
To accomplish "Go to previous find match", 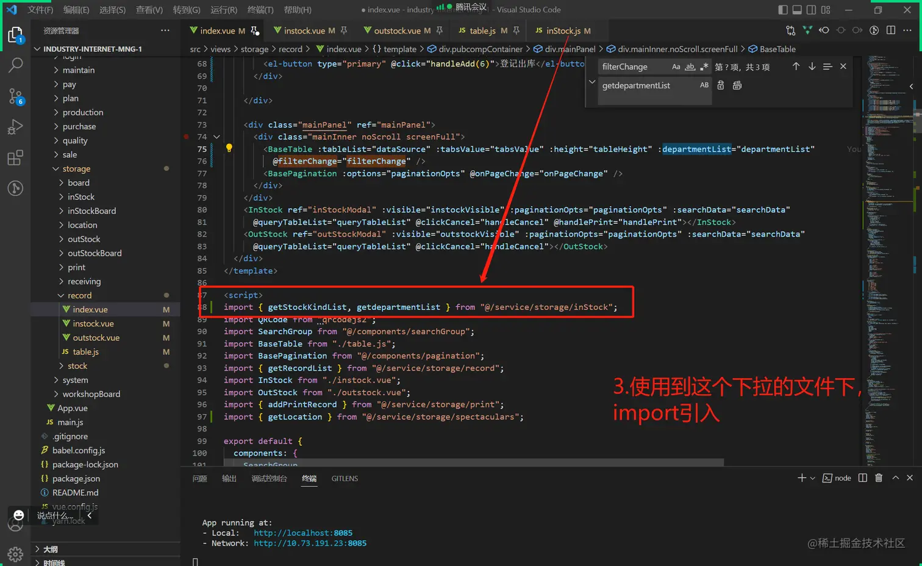I will coord(796,66).
